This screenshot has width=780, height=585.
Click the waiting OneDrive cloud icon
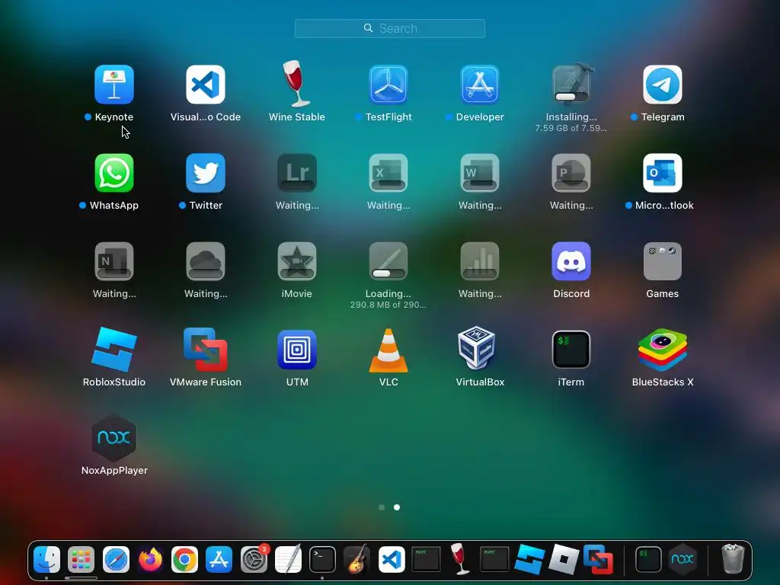(206, 261)
